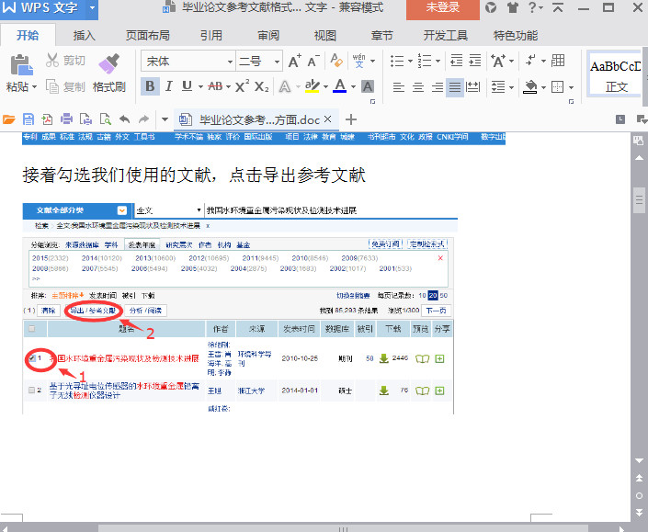The image size is (648, 532).
Task: Increase paragraph indent
Action: (475, 61)
